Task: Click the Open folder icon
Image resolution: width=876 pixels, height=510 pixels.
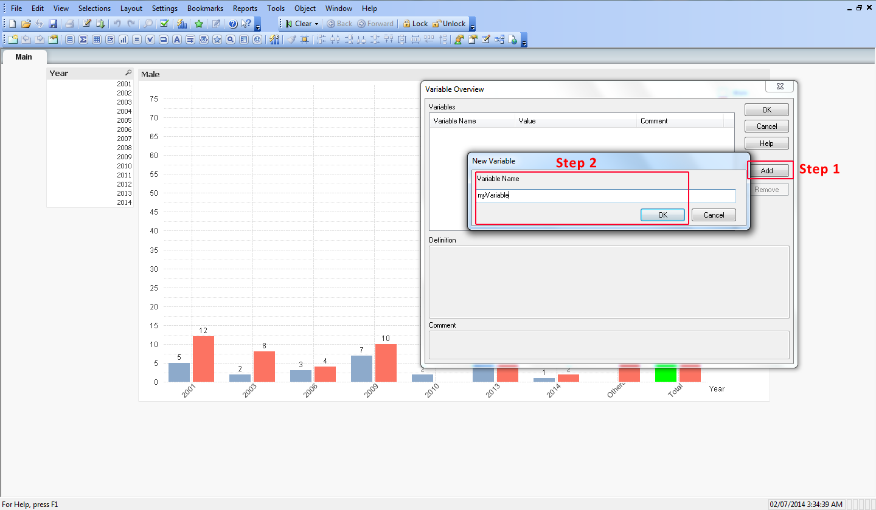Action: 26,24
